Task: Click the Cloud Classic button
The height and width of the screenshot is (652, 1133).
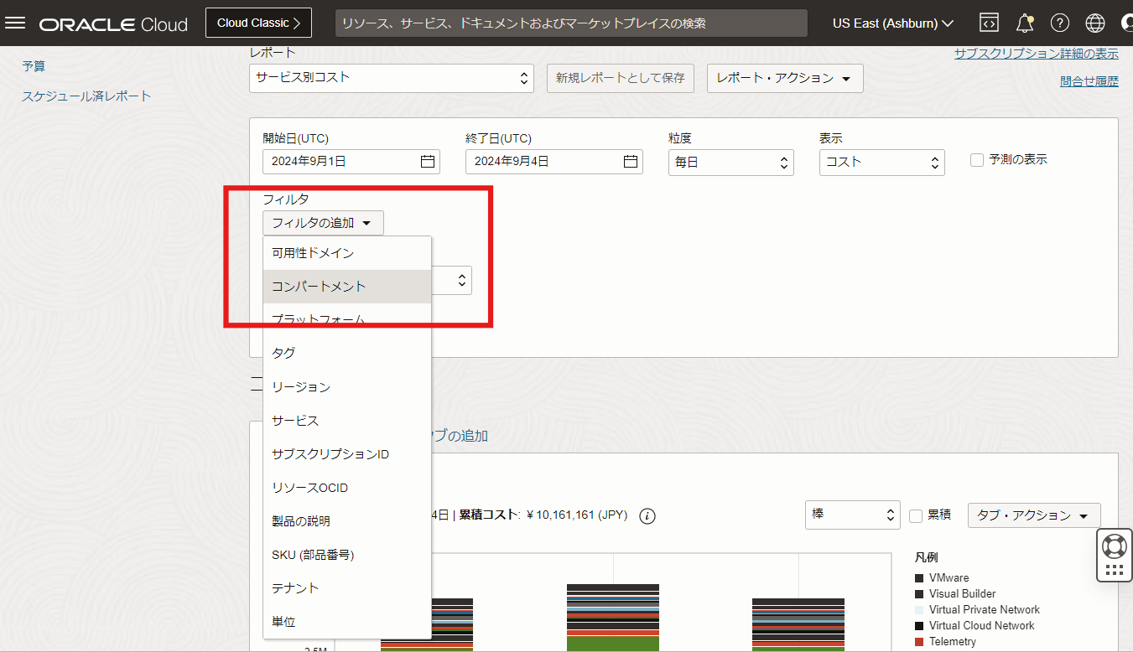Action: pyautogui.click(x=258, y=23)
